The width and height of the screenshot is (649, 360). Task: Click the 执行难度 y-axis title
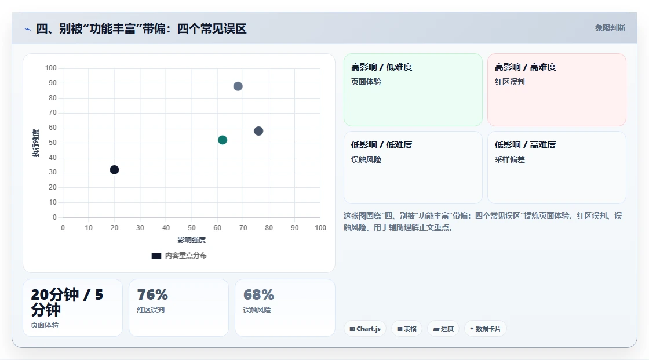point(36,143)
